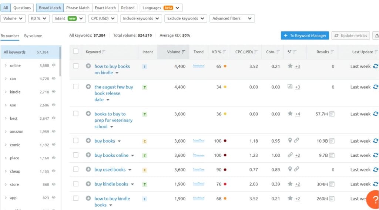Screen dimensions: 379x210
Task: Refresh metrics for 'buy kindle books' row
Action: point(375,184)
